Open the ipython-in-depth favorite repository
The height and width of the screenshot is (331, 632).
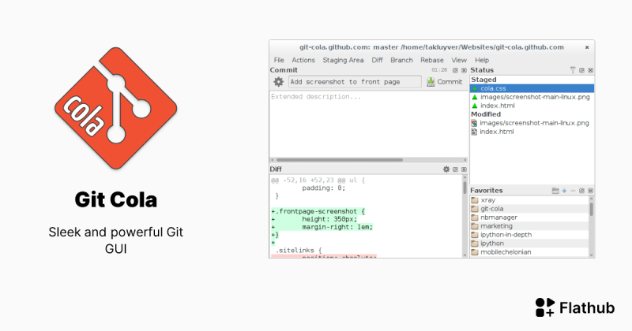[529, 235]
